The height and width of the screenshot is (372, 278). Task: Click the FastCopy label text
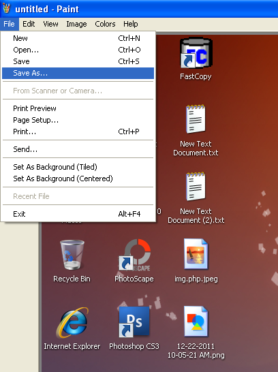pos(196,76)
